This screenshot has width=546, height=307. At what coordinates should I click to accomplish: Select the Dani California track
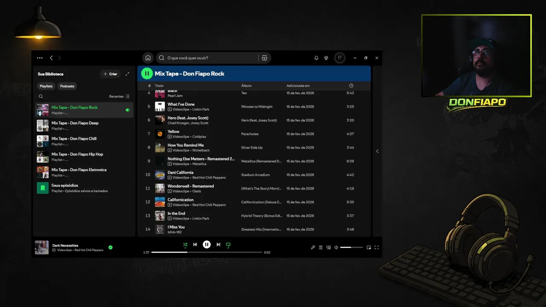(x=254, y=175)
